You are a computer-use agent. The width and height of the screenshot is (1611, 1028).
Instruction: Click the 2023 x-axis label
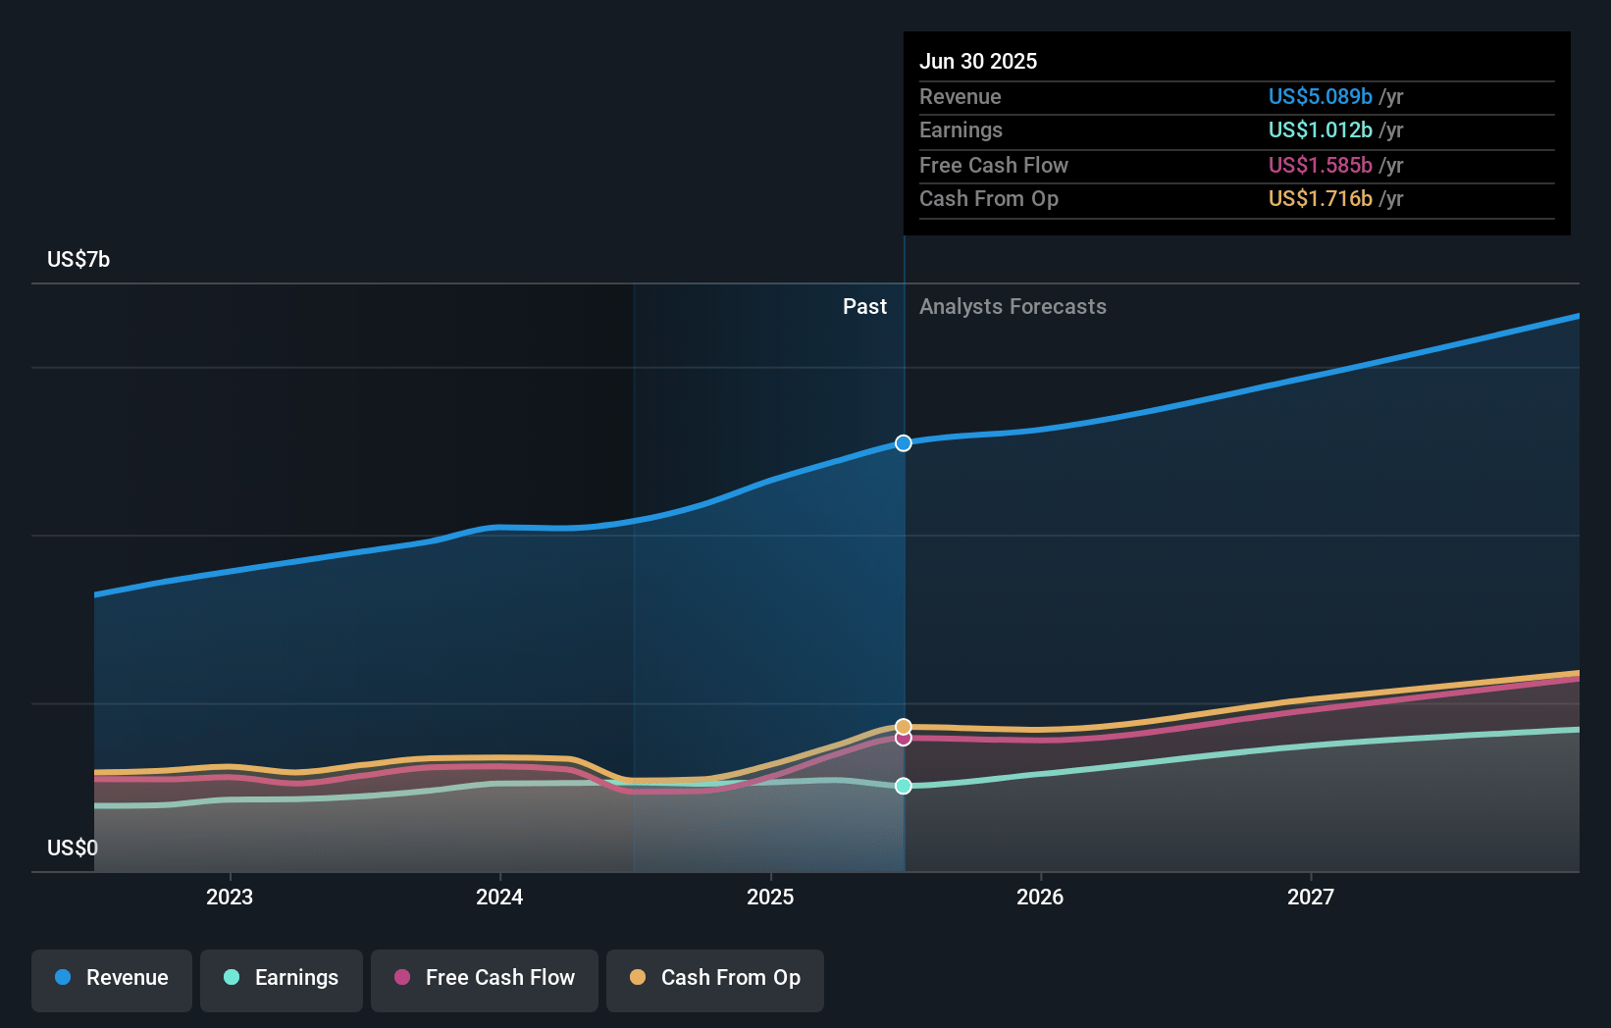pos(230,897)
